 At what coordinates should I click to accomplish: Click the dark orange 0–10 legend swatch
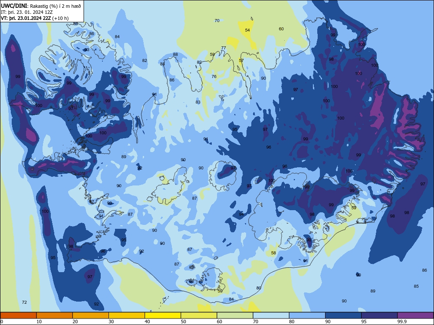click(x=18, y=315)
